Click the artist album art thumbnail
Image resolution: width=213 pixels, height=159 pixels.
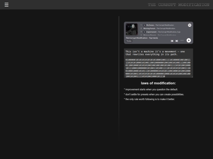point(132,29)
